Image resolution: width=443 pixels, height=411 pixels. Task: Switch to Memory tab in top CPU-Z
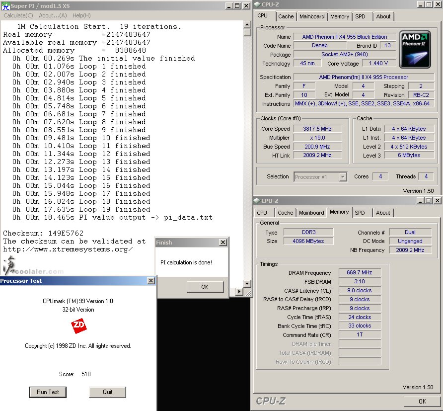(340, 16)
